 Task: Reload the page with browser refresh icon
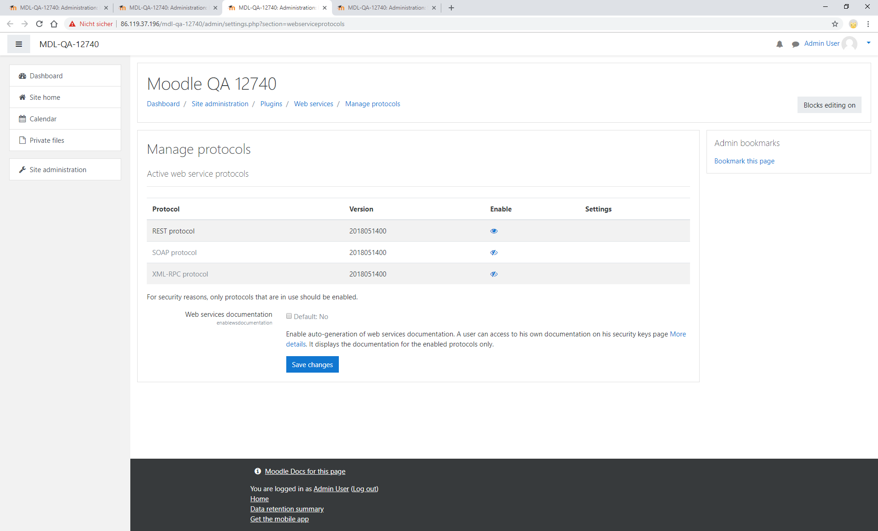click(39, 24)
